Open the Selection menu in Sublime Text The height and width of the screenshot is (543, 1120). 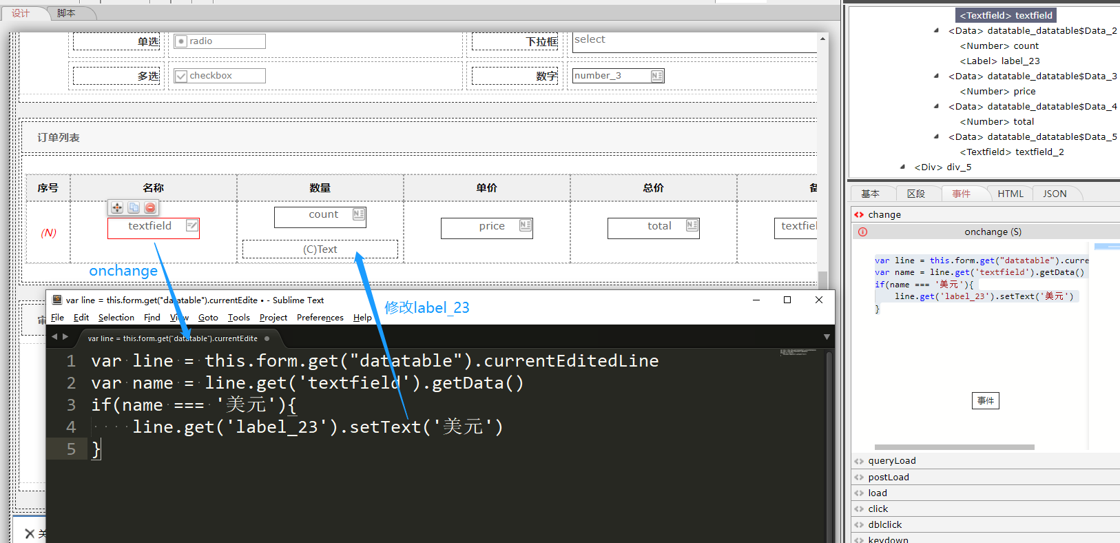(116, 318)
